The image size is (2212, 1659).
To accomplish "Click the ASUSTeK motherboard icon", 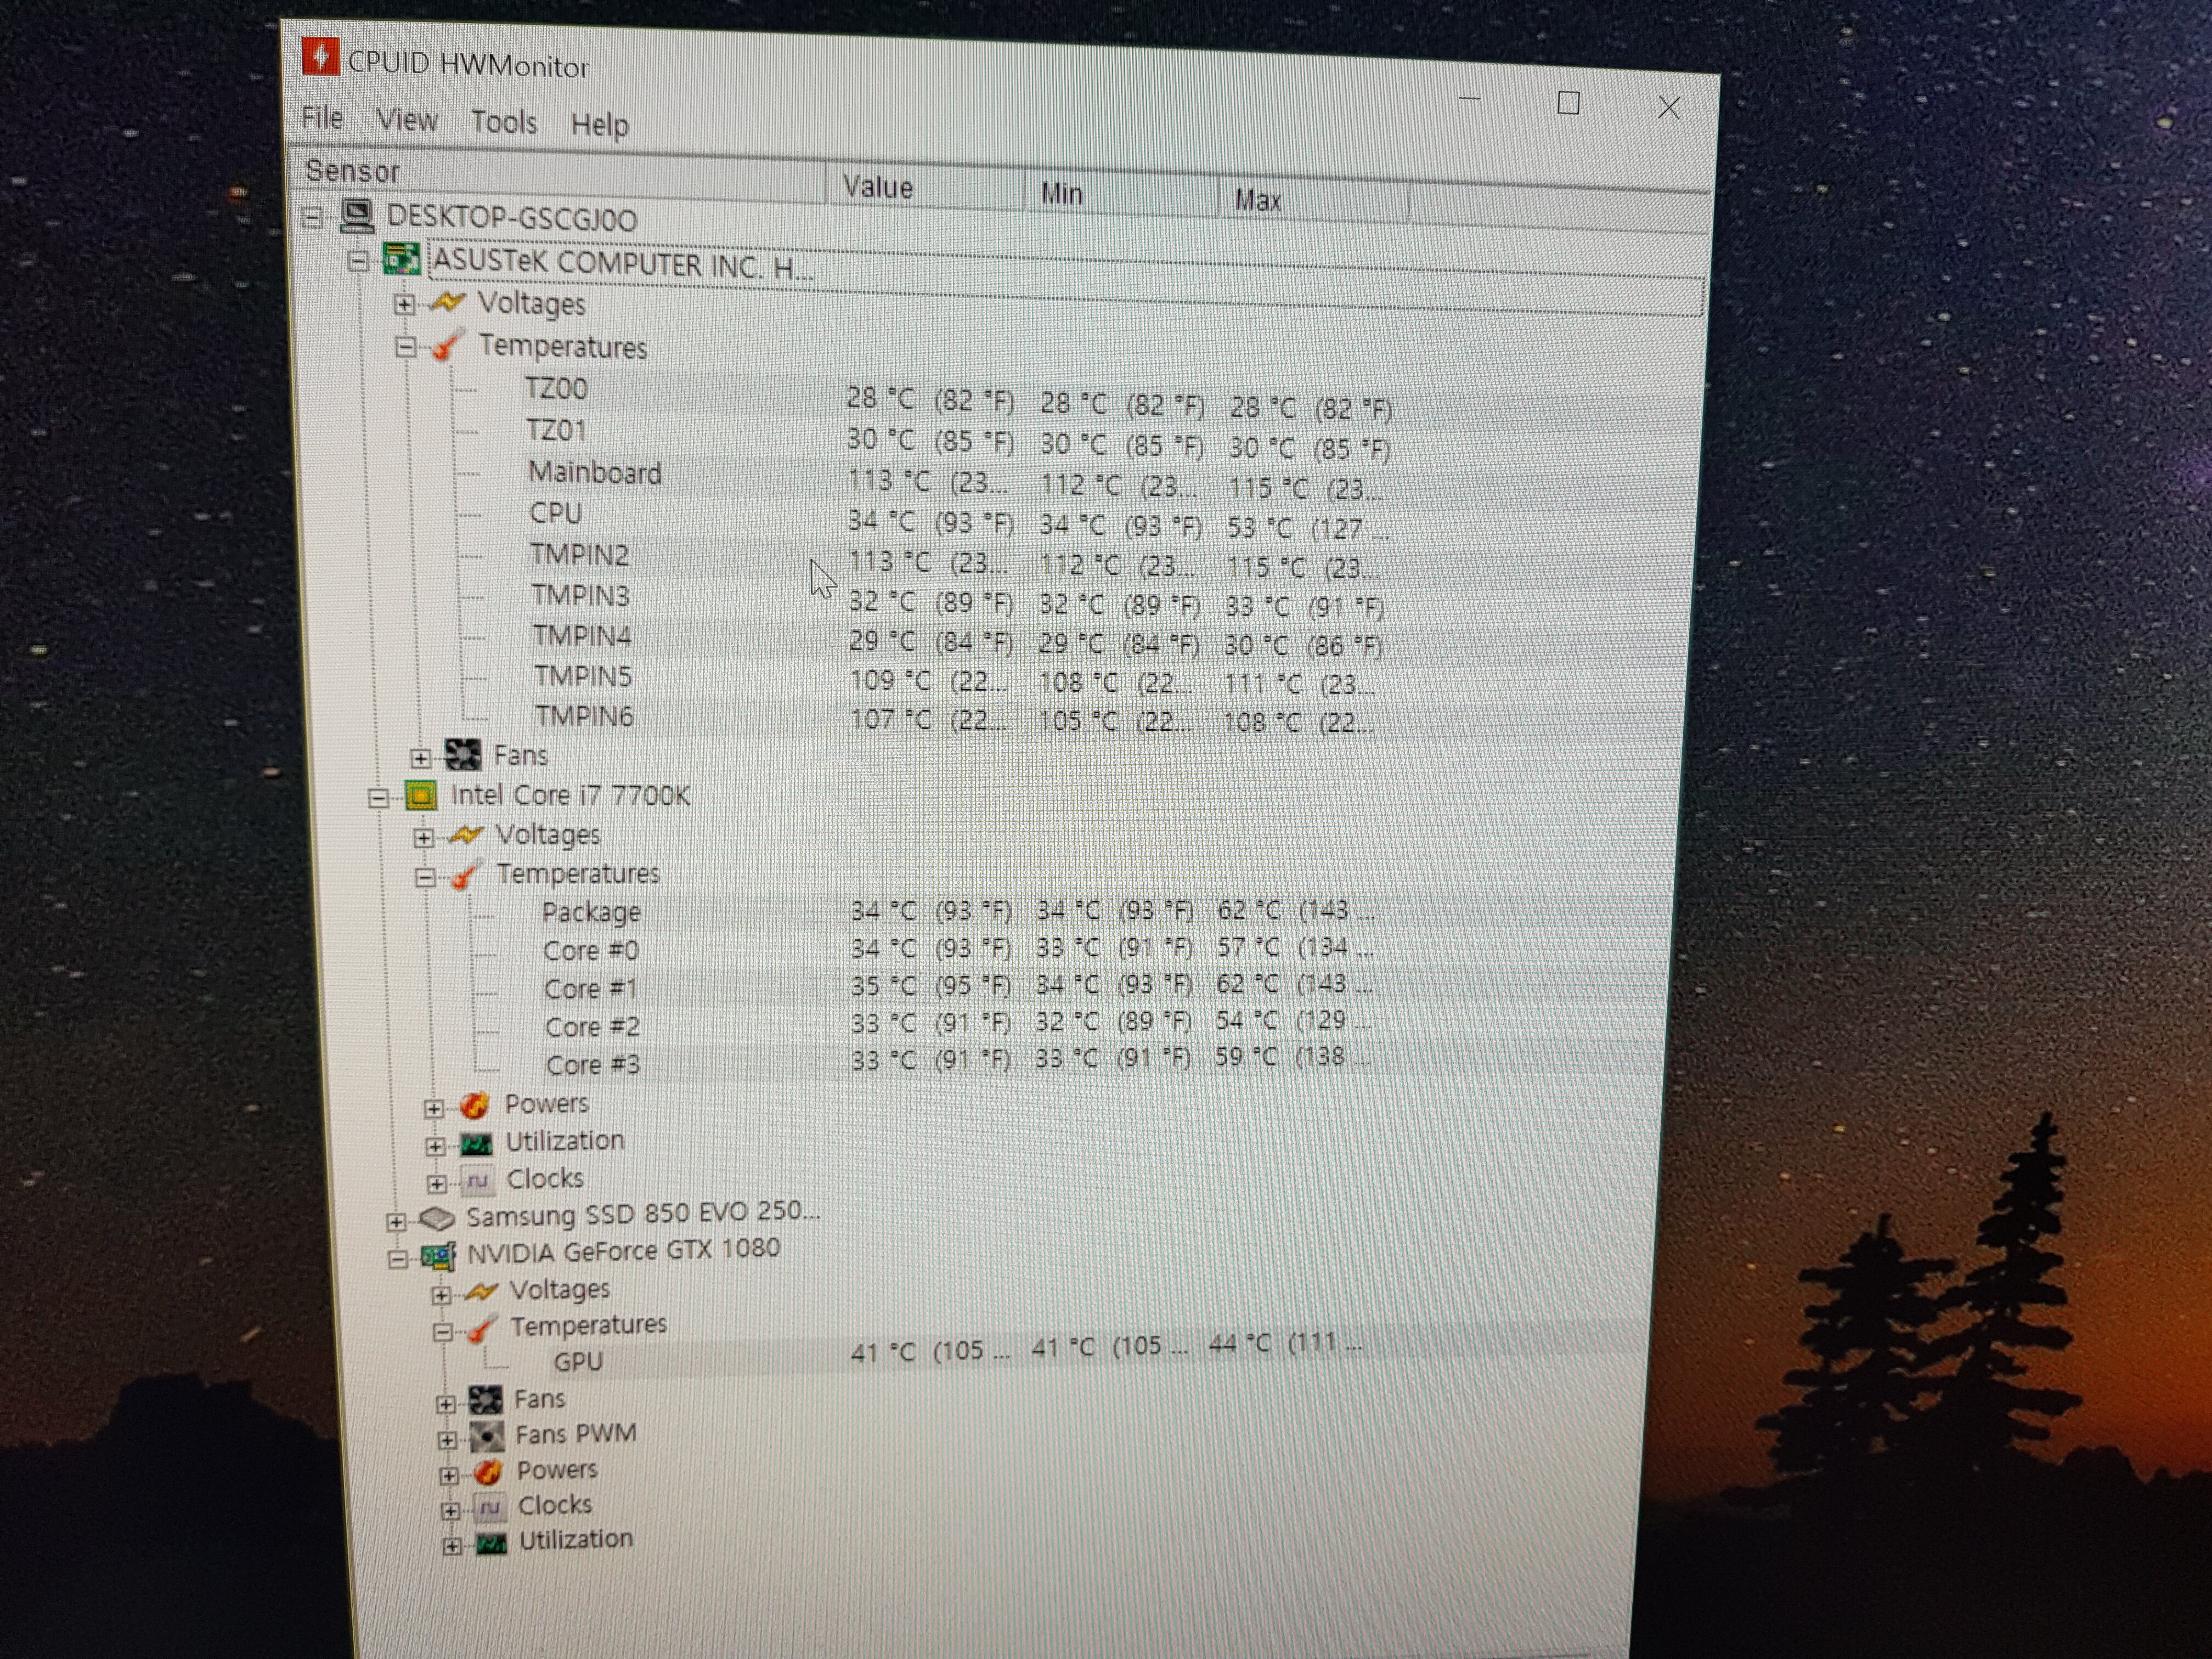I will point(402,259).
